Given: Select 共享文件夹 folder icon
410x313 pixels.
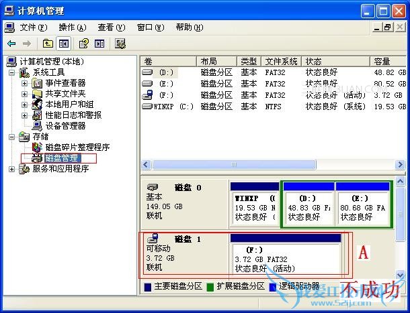Looking at the screenshot, I should pos(37,94).
